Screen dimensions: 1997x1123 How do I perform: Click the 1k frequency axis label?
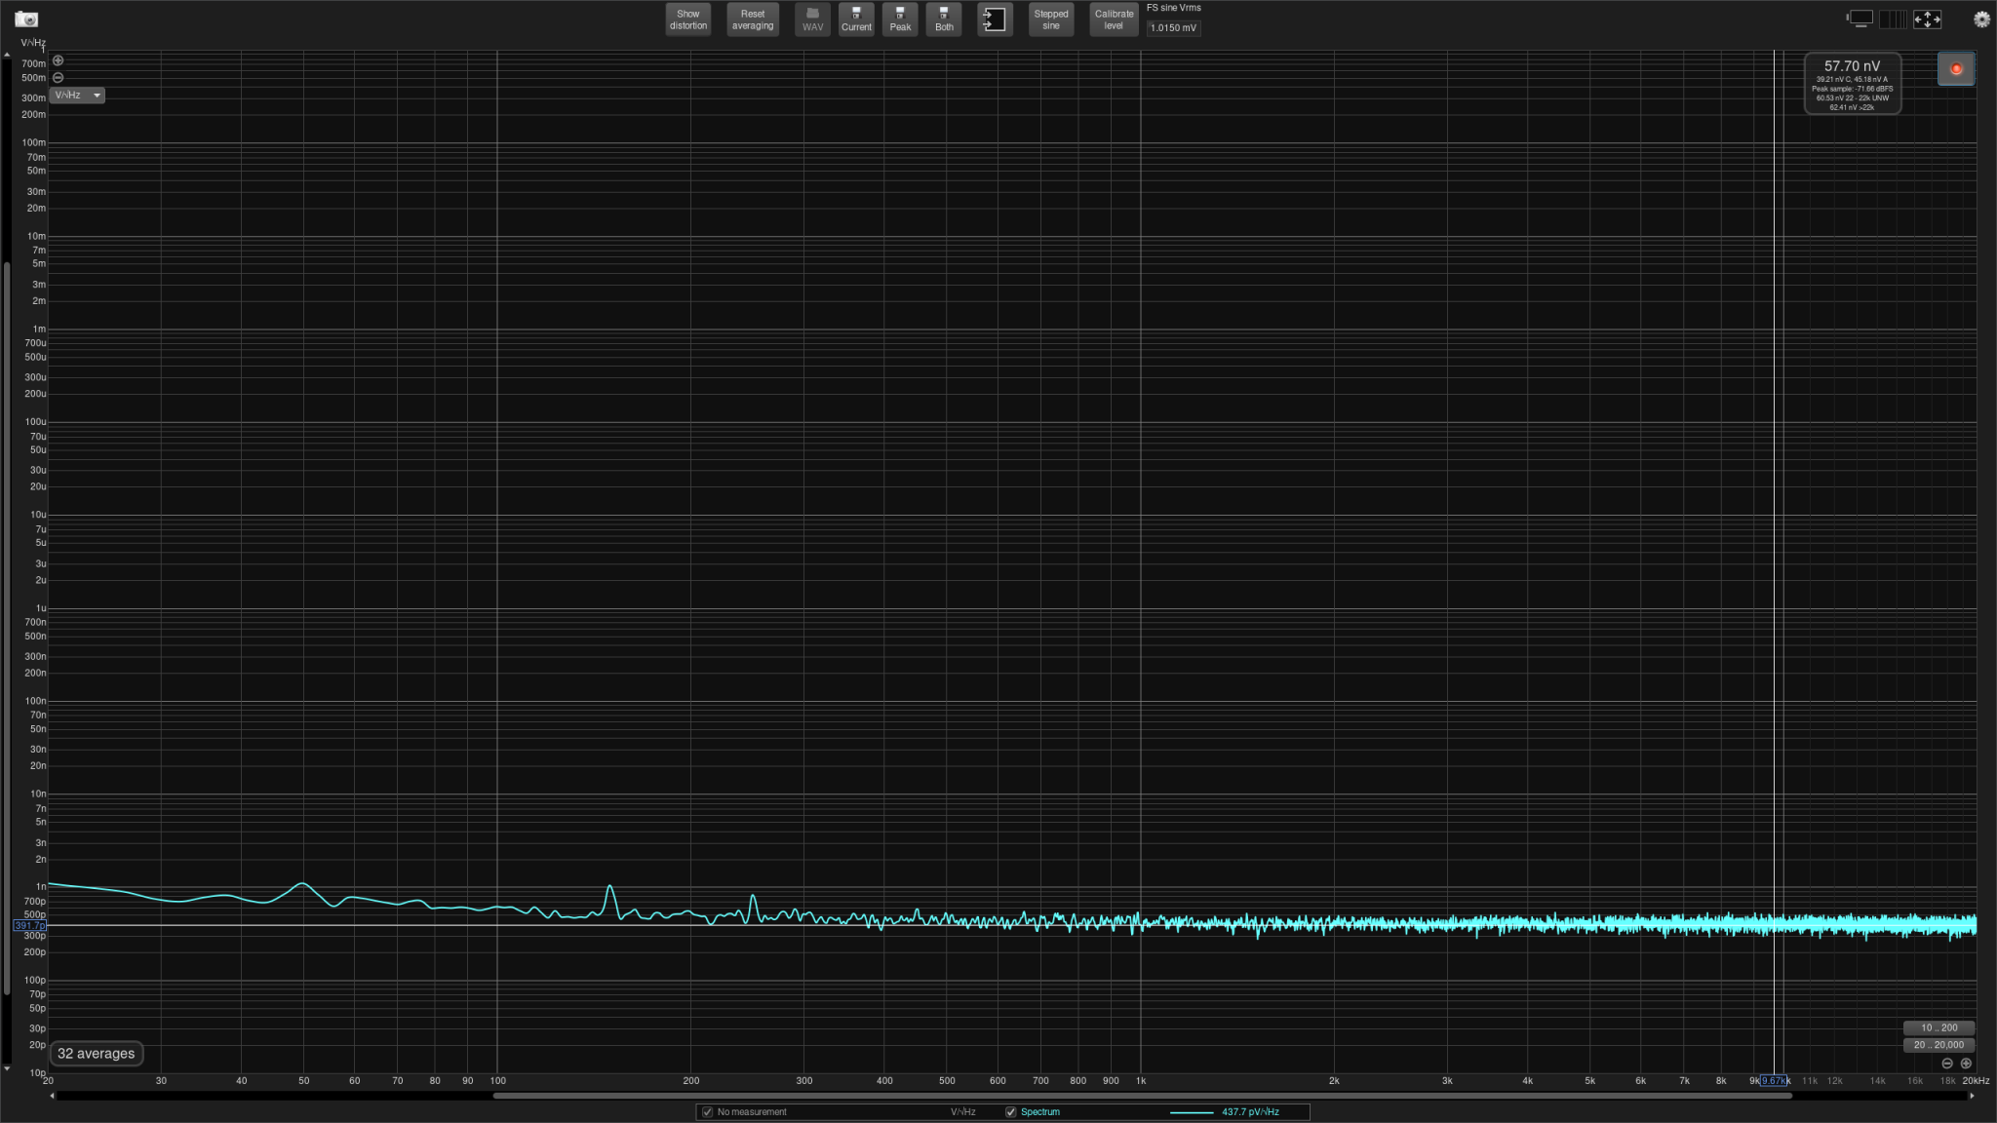(x=1140, y=1081)
